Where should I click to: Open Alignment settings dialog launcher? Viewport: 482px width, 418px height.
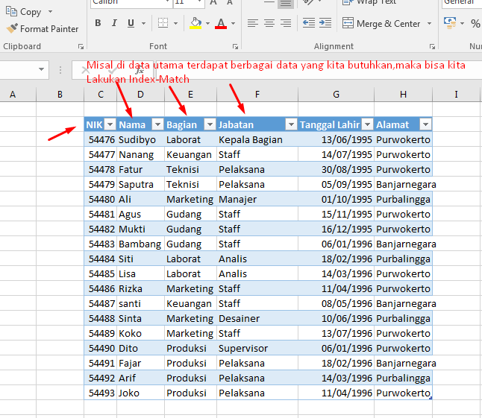pyautogui.click(x=433, y=47)
